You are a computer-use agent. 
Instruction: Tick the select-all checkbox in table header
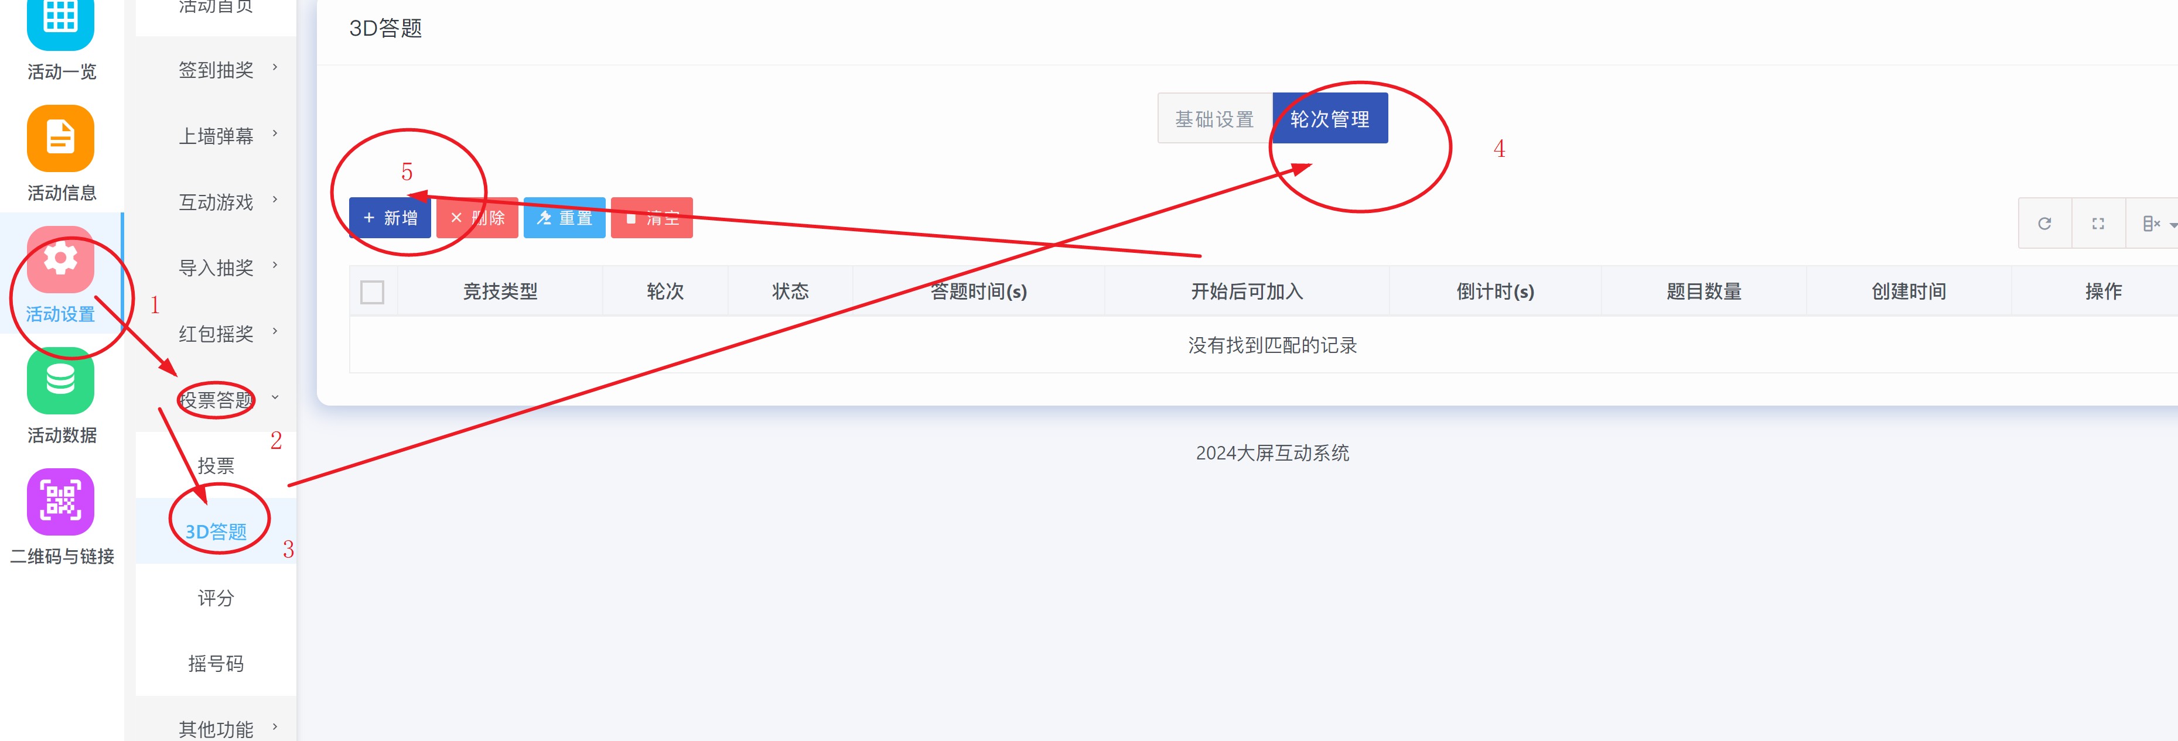point(372,292)
